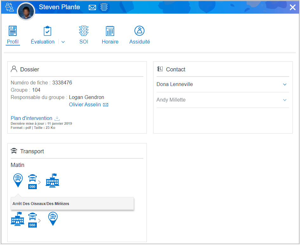Select the Profil tab
The width and height of the screenshot is (300, 245).
point(13,36)
